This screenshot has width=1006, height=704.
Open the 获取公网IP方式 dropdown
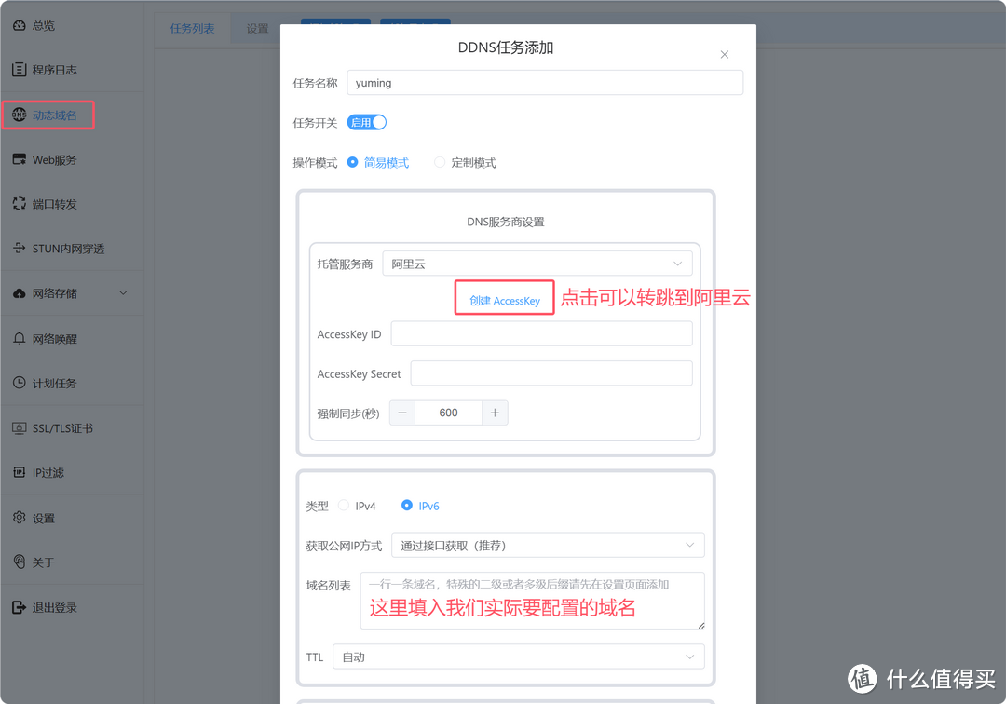pos(548,545)
